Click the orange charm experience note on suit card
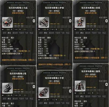109x107 pixels. (91, 58)
